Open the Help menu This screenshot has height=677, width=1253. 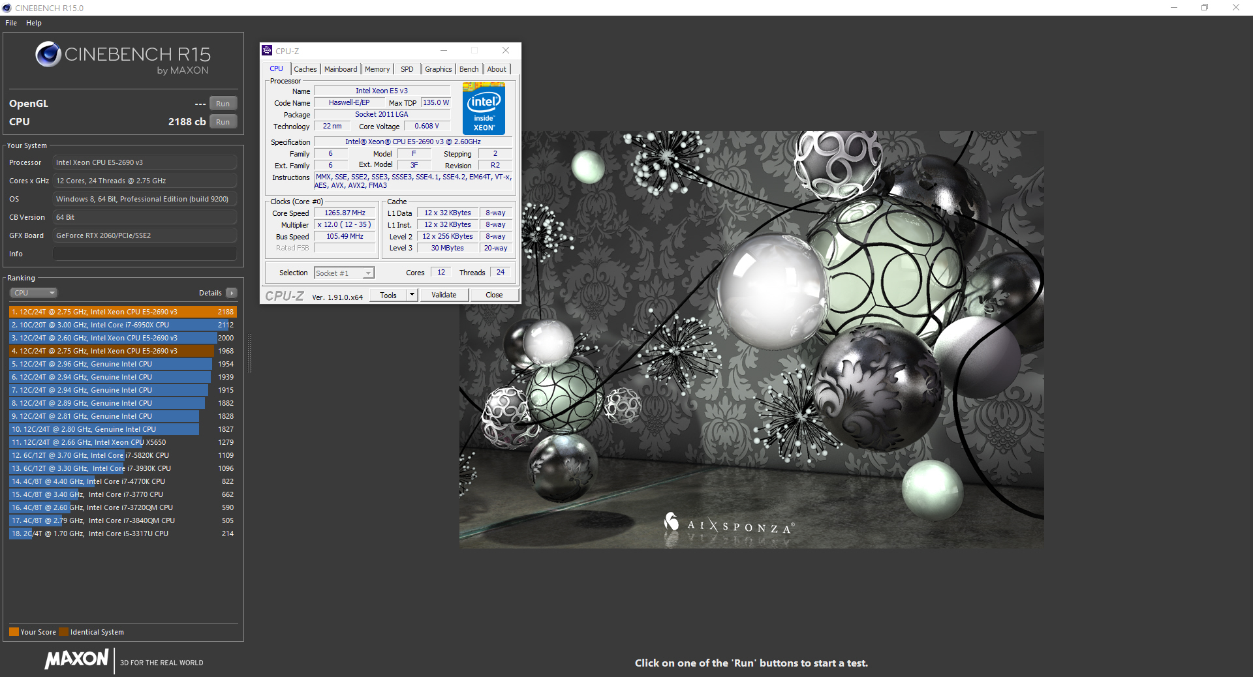[34, 23]
